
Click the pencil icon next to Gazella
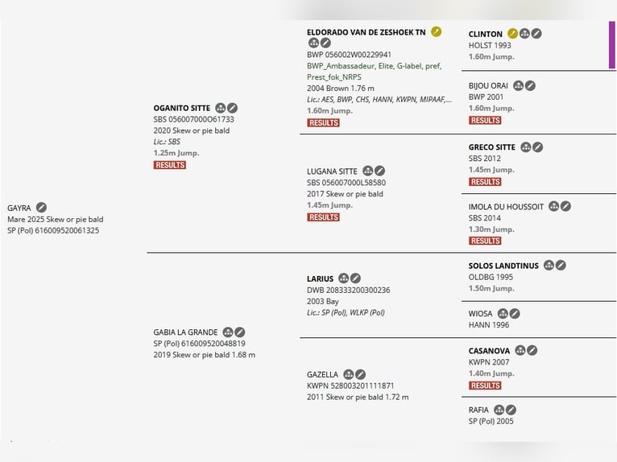coord(361,374)
